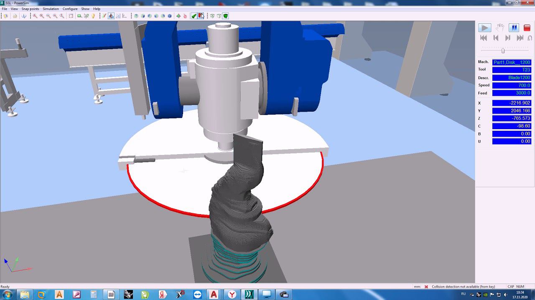
Task: Open the Snap points menu
Action: 31,9
